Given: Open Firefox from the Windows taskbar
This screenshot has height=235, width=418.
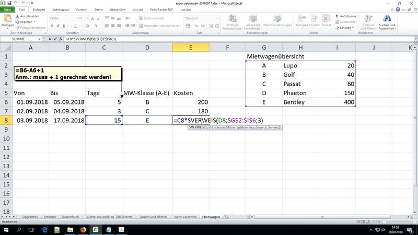Looking at the screenshot, I should pos(83,229).
